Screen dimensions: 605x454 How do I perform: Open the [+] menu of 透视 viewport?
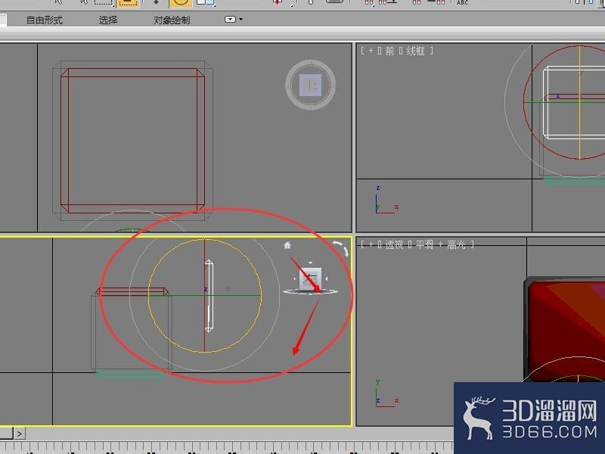tap(371, 244)
